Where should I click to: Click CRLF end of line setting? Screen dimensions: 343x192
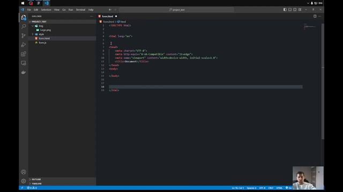[x=271, y=188]
